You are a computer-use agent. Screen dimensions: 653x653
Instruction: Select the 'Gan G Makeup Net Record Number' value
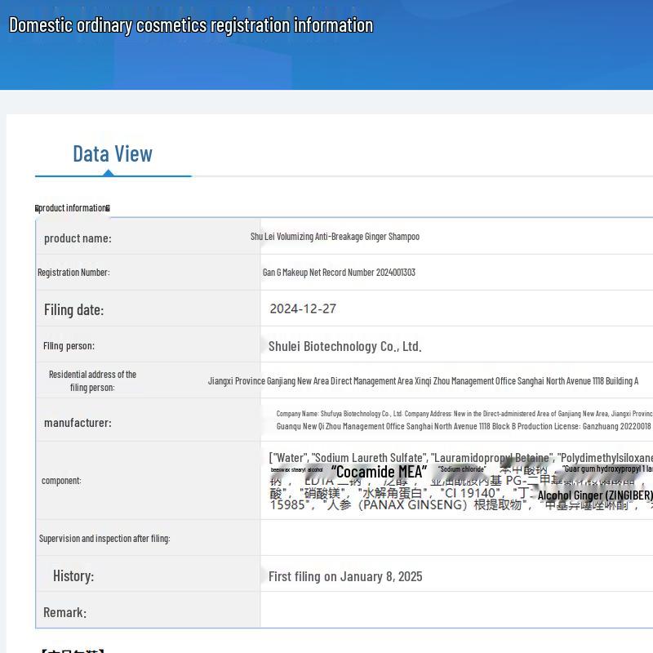click(x=339, y=273)
